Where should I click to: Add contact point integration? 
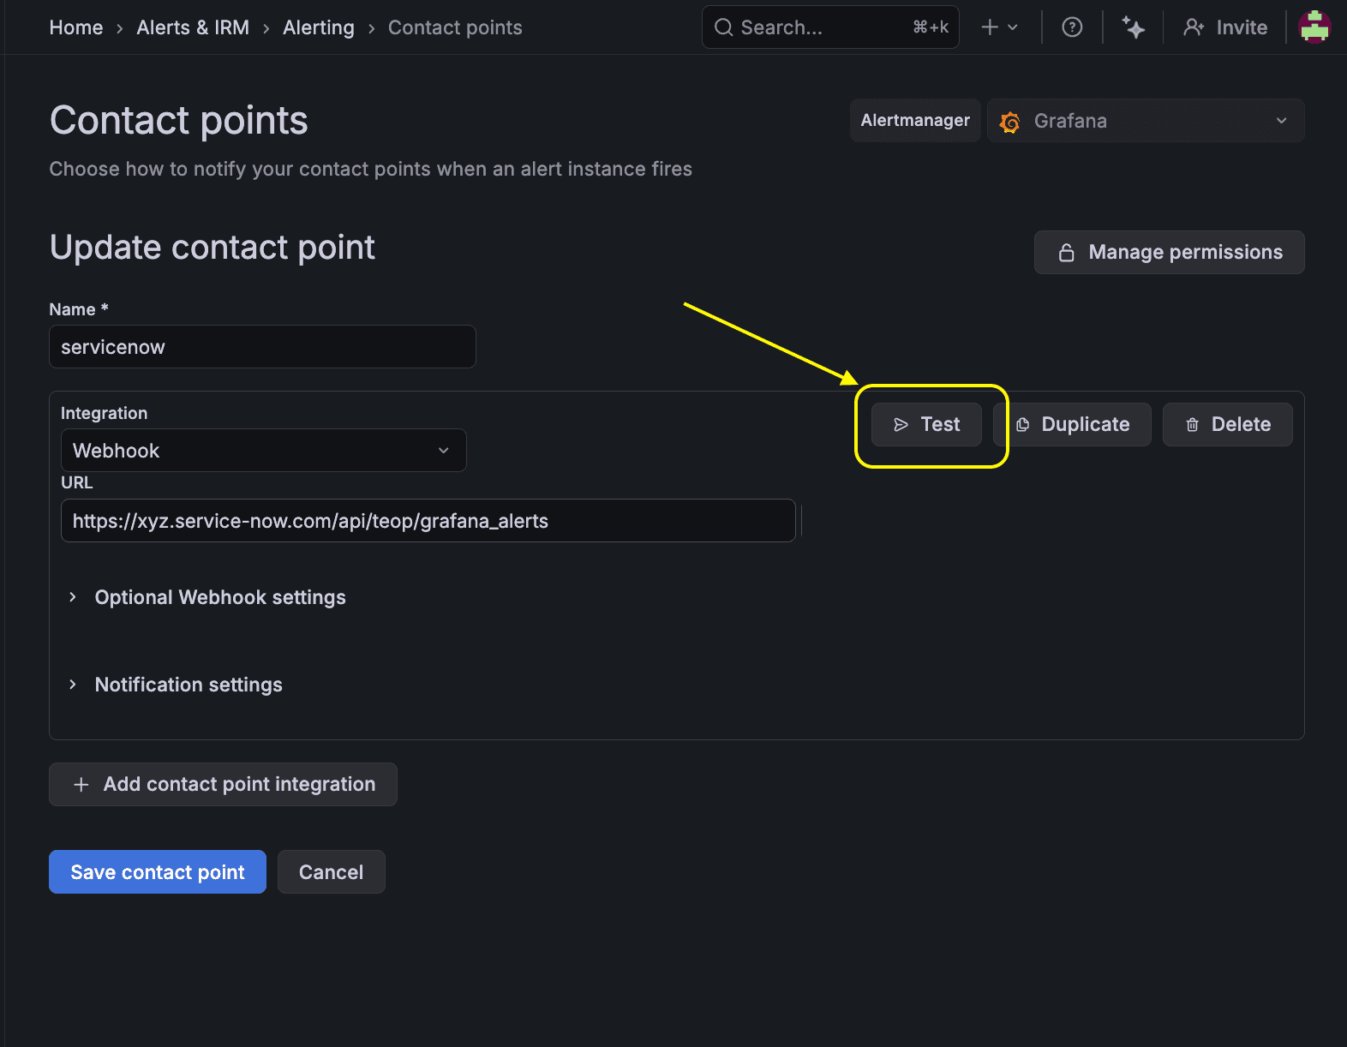(x=223, y=785)
